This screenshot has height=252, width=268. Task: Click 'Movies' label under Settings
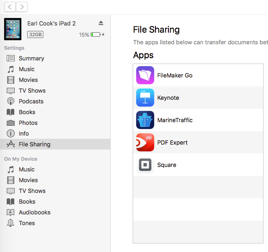(29, 80)
